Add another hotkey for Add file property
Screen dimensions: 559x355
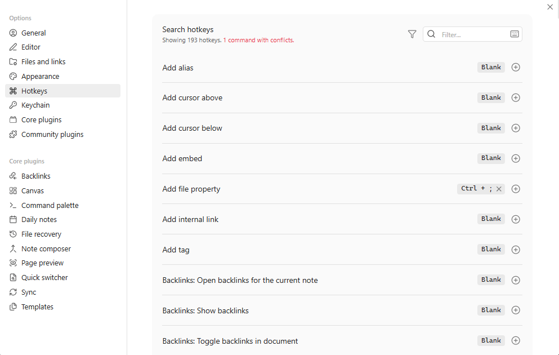(516, 189)
